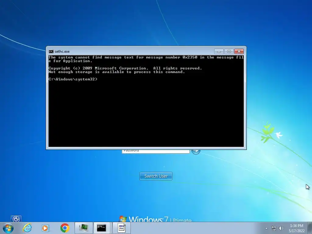The image size is (312, 234).
Task: Open the Windows Start menu orb
Action: [8, 228]
